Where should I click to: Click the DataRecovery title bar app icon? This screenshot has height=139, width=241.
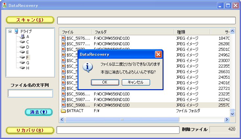coord(5,5)
